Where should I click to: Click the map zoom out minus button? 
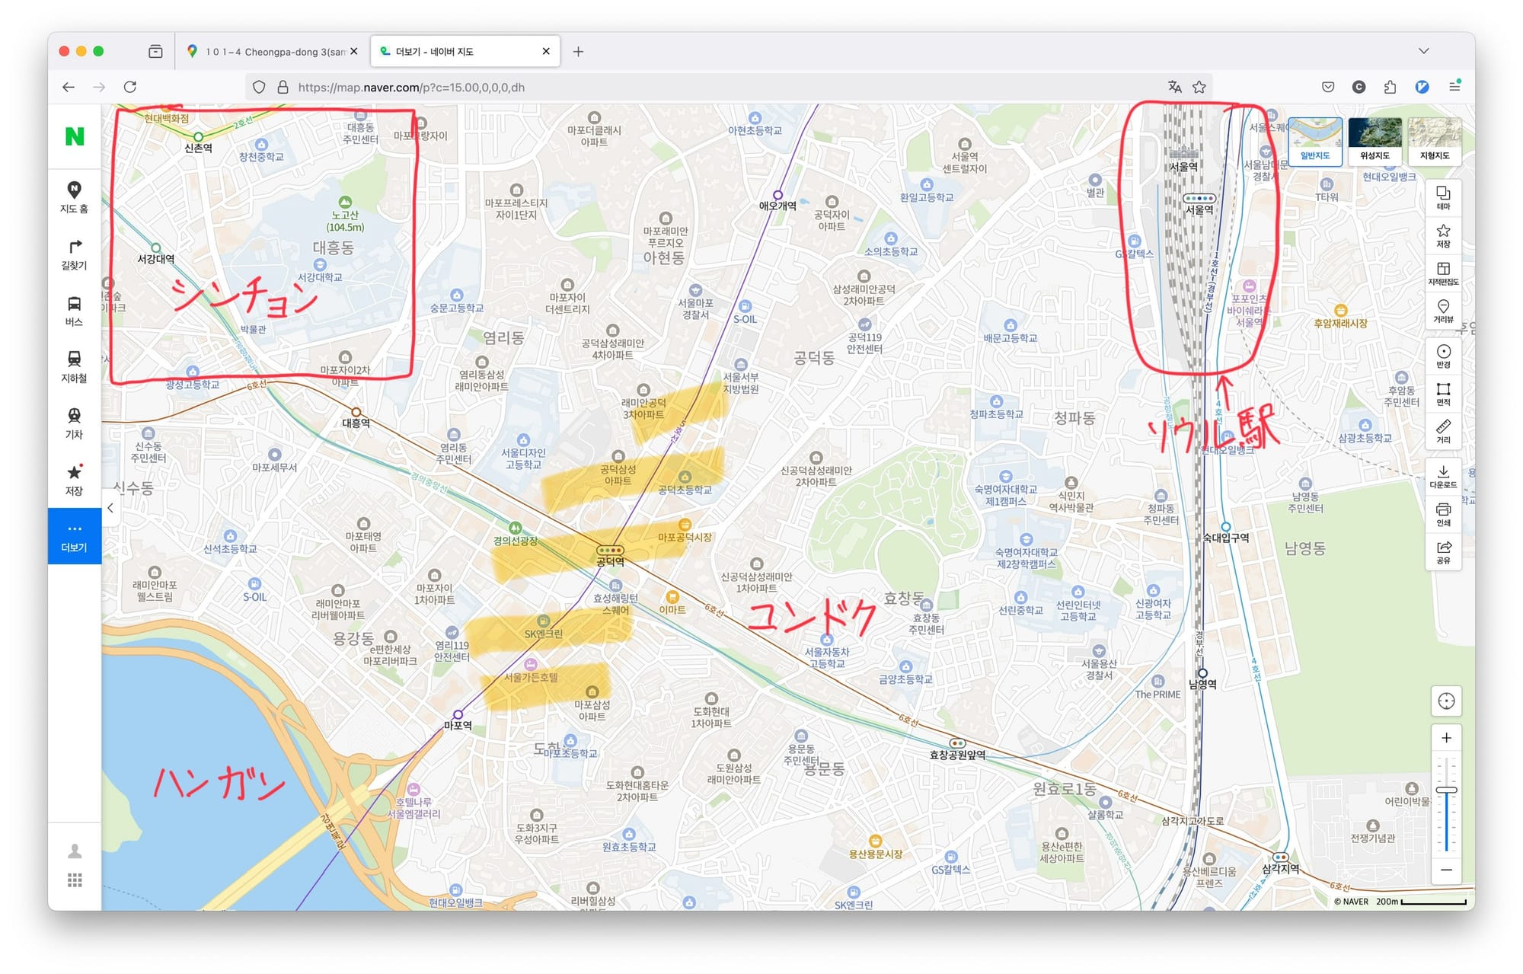pyautogui.click(x=1446, y=870)
